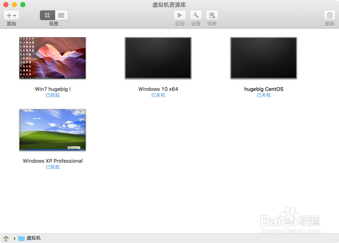Open 设置 with the wrench icon

(x=196, y=15)
